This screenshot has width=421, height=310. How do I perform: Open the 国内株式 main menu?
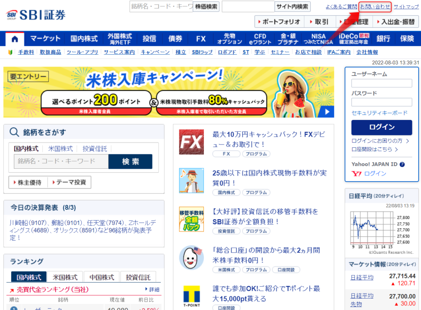pyautogui.click(x=84, y=39)
